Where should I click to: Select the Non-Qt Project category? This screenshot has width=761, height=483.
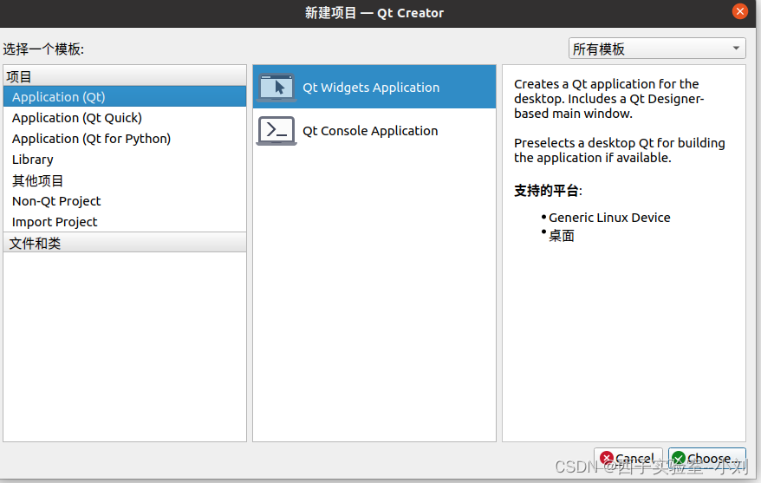[x=125, y=201]
